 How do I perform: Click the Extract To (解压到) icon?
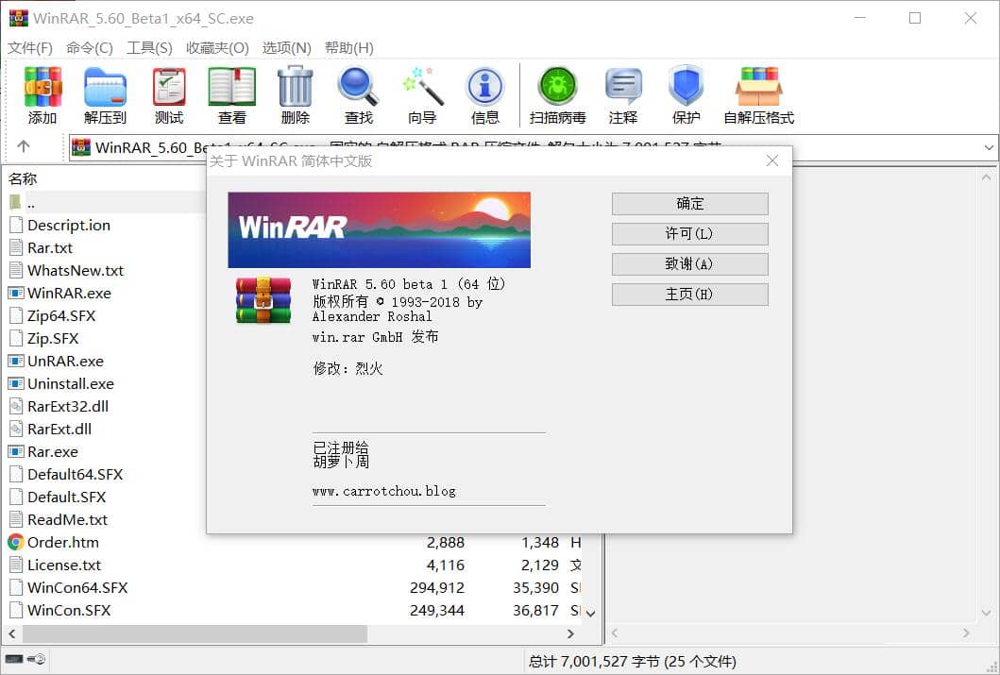pyautogui.click(x=105, y=88)
